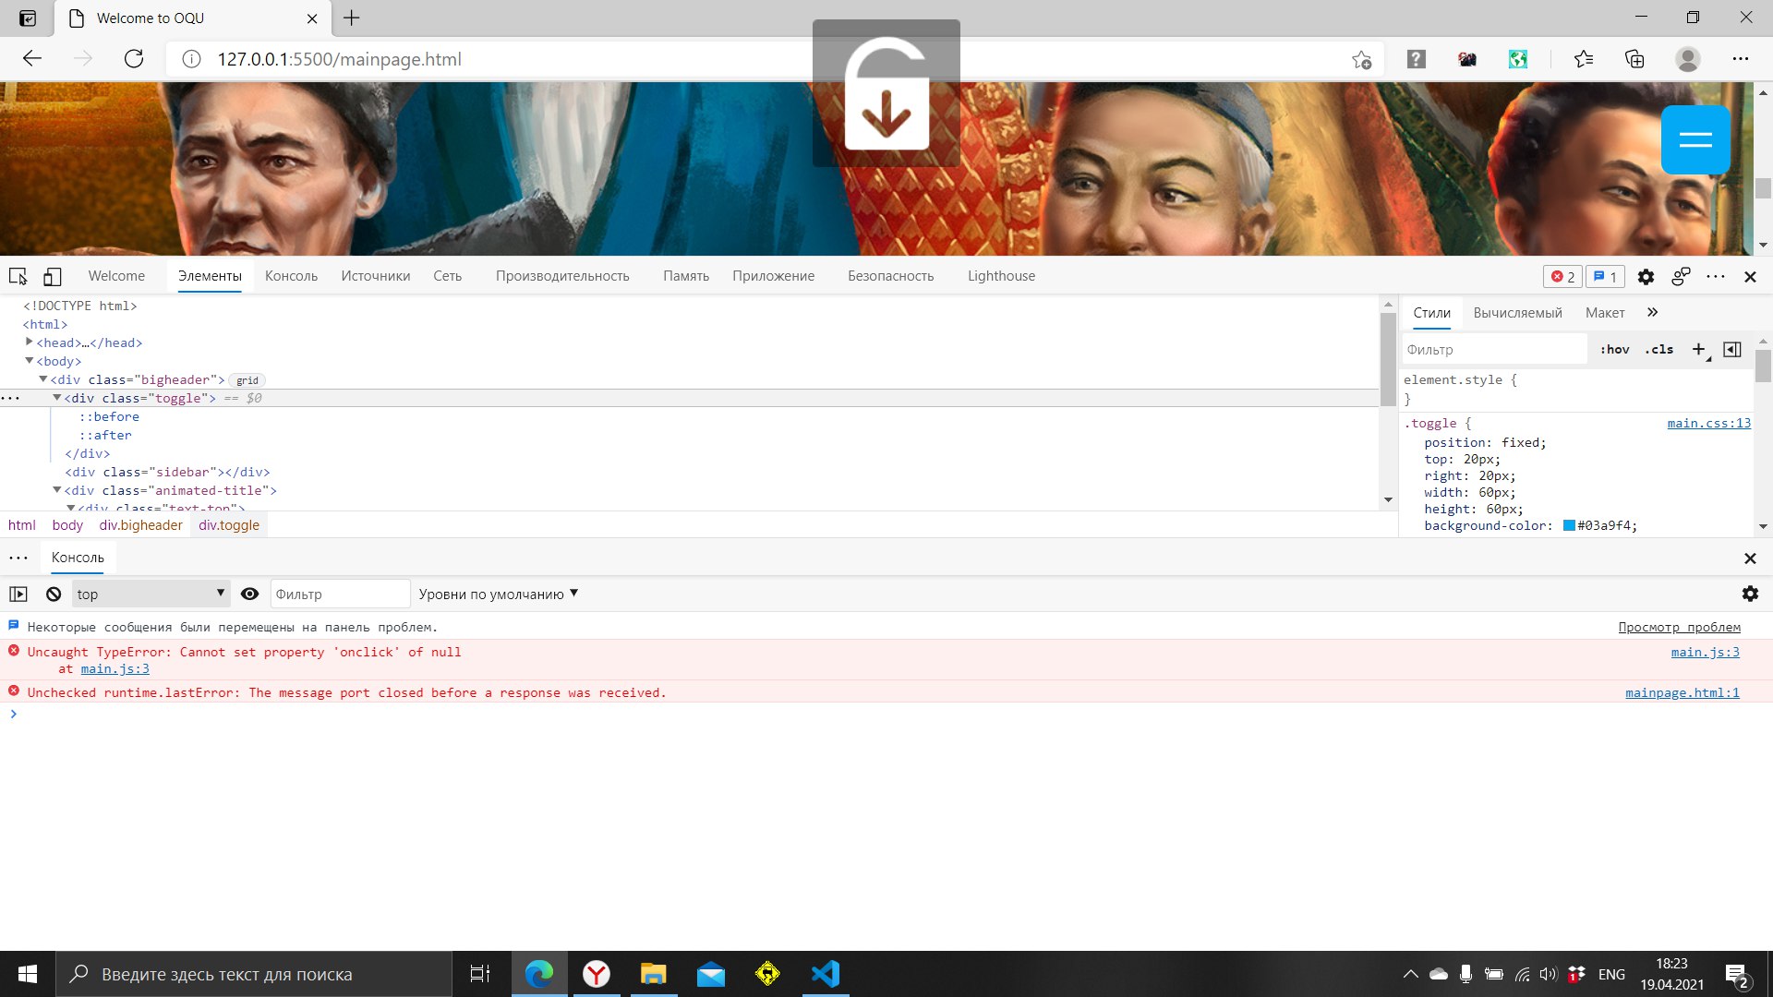
Task: Expand the head element node
Action: coord(29,342)
